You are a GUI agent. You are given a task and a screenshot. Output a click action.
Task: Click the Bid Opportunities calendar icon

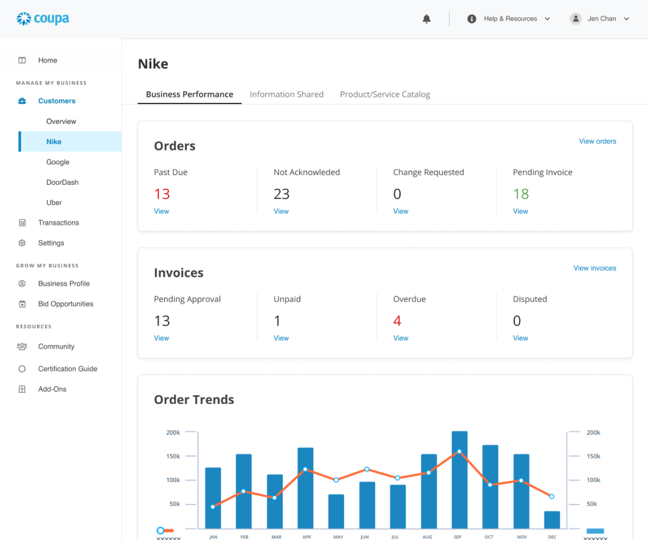pos(22,304)
